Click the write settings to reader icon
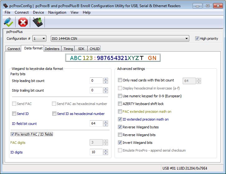Screen dimensions: 226x174 pos(38,22)
